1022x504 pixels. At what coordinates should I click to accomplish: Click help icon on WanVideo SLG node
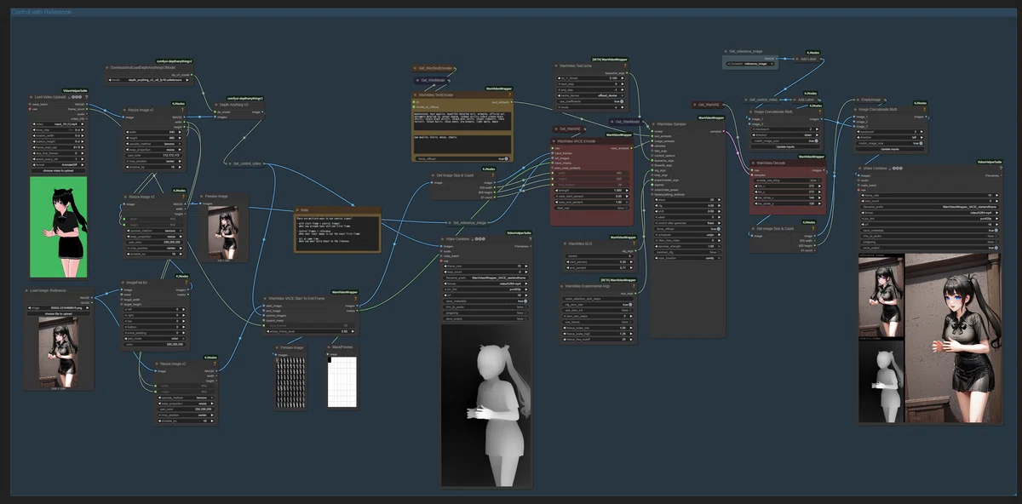(634, 243)
